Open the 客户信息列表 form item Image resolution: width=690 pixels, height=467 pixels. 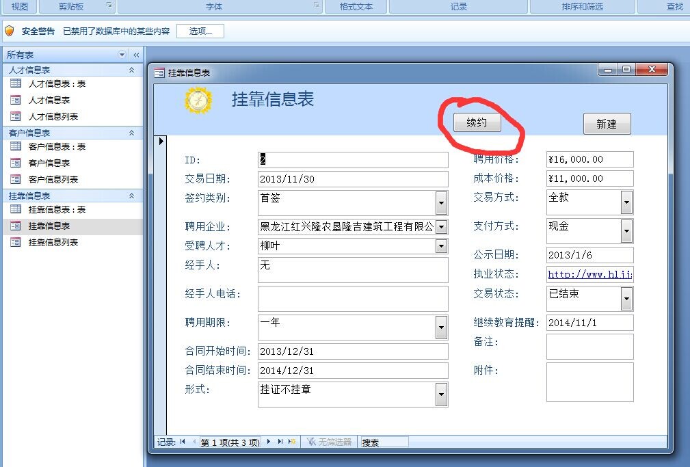coord(53,179)
